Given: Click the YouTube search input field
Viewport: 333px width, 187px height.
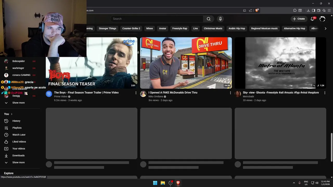Looking at the screenshot, I should pos(157,19).
